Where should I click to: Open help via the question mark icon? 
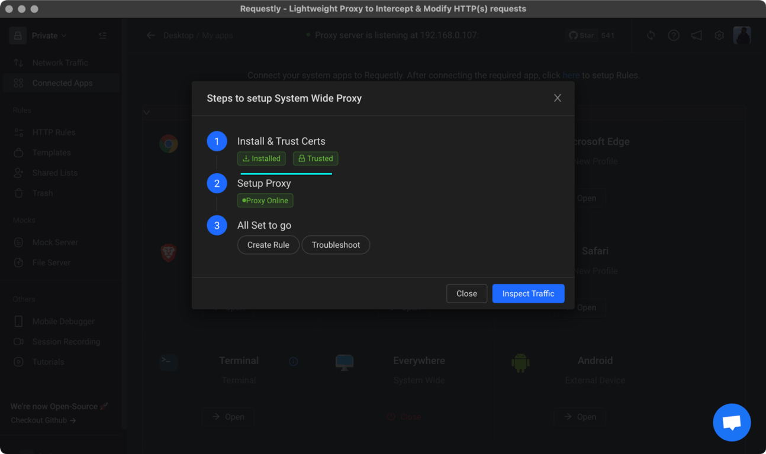tap(674, 35)
